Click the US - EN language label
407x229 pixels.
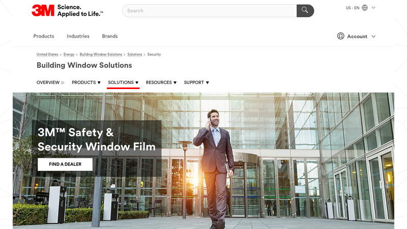(353, 8)
